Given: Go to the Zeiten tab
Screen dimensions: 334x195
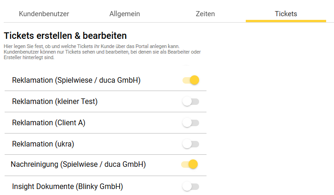Looking at the screenshot, I should coord(205,14).
